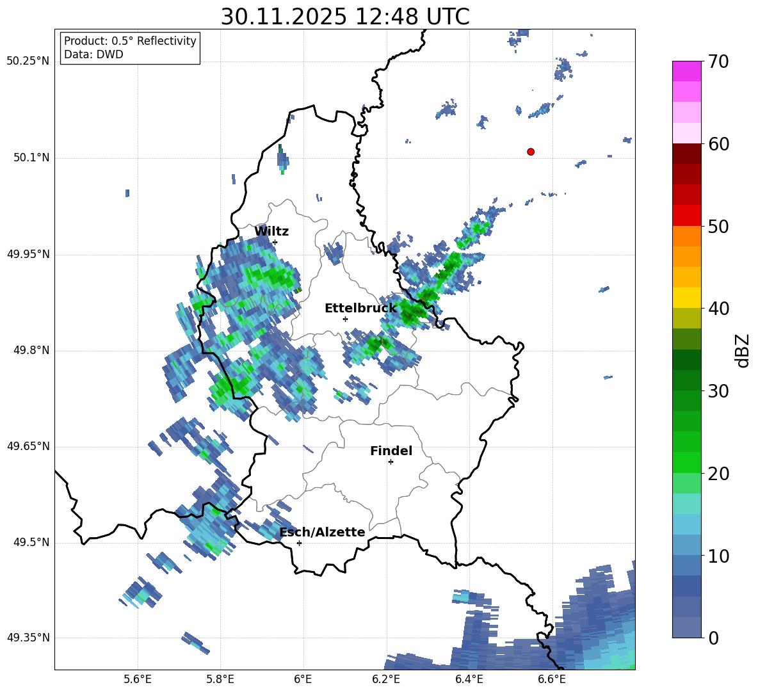Image resolution: width=758 pixels, height=692 pixels.
Task: Click the 49.5°N latitude label
Action: click(x=31, y=542)
